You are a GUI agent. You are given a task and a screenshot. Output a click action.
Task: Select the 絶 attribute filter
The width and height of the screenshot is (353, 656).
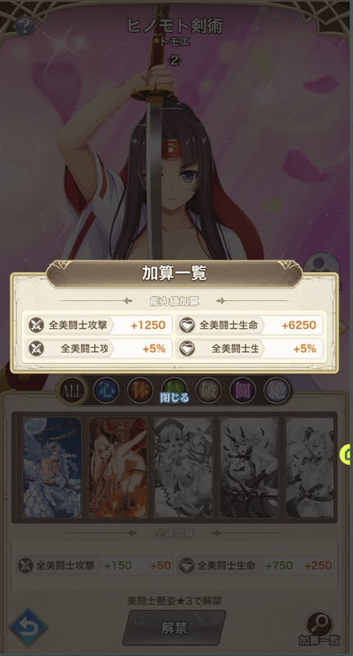click(277, 391)
